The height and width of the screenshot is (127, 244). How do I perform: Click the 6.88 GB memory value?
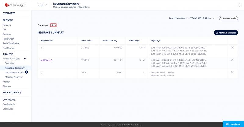(118, 48)
